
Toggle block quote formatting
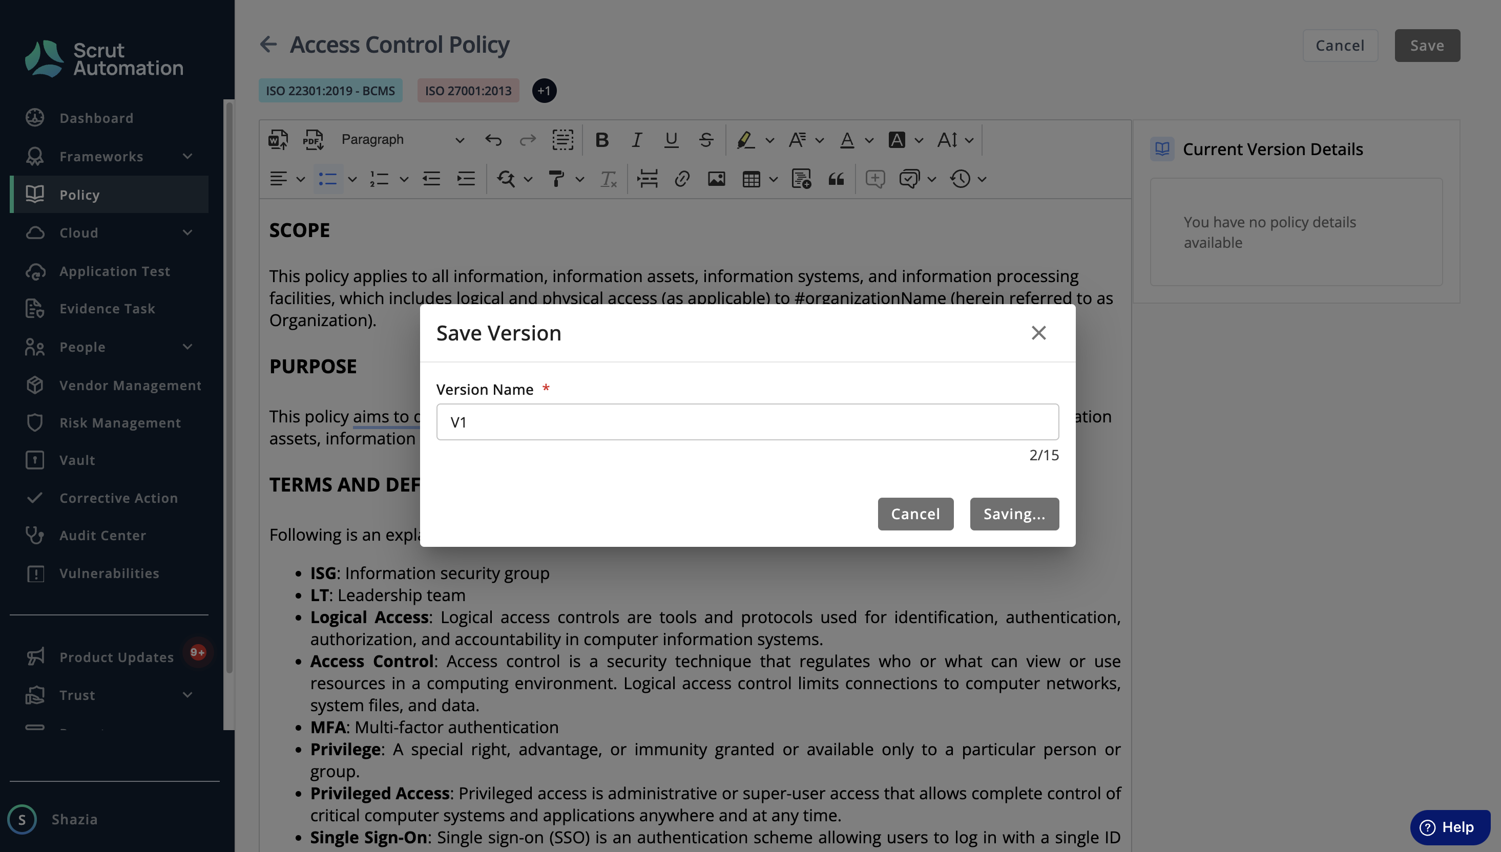coord(836,179)
